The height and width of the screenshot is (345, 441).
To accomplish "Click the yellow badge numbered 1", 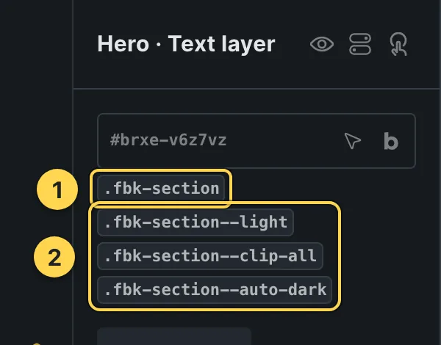I will pos(57,189).
